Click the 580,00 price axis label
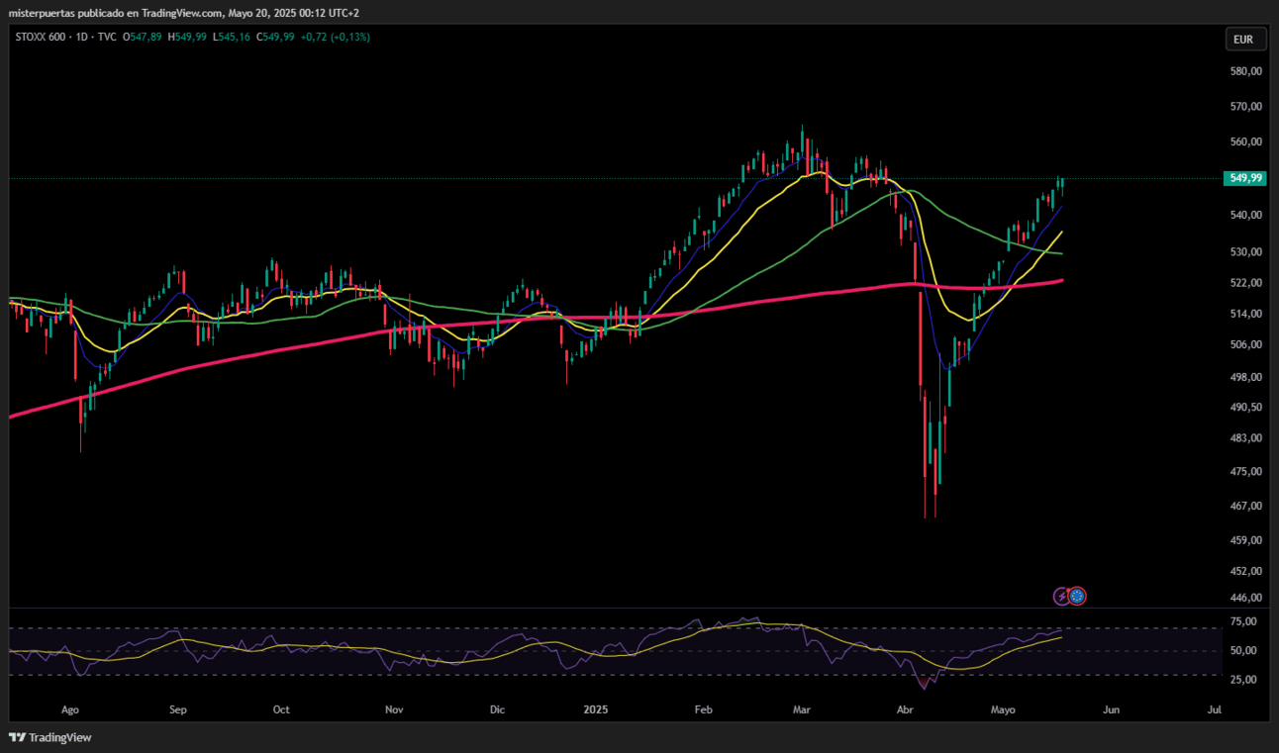 1245,71
